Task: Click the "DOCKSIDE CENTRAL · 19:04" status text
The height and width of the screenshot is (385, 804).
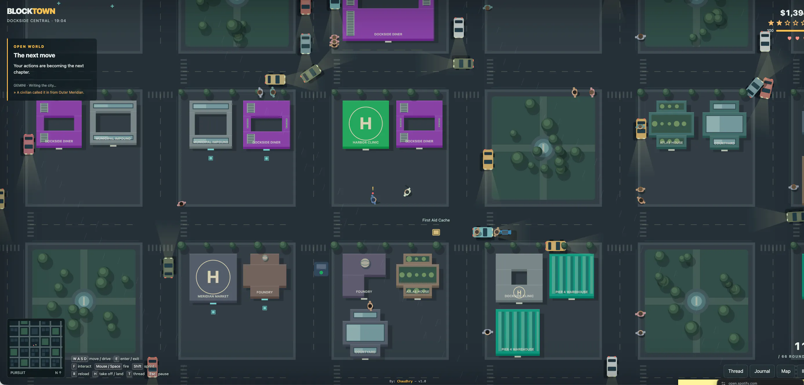Action: (37, 21)
